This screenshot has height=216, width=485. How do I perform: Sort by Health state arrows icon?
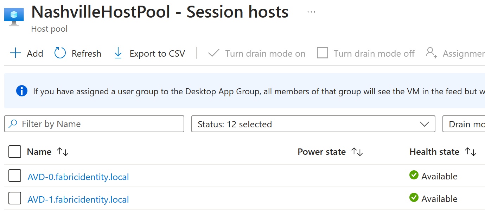pyautogui.click(x=471, y=152)
